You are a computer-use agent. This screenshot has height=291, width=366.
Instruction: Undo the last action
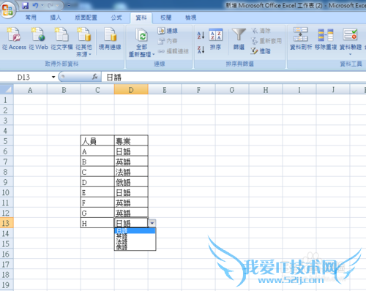pos(36,5)
